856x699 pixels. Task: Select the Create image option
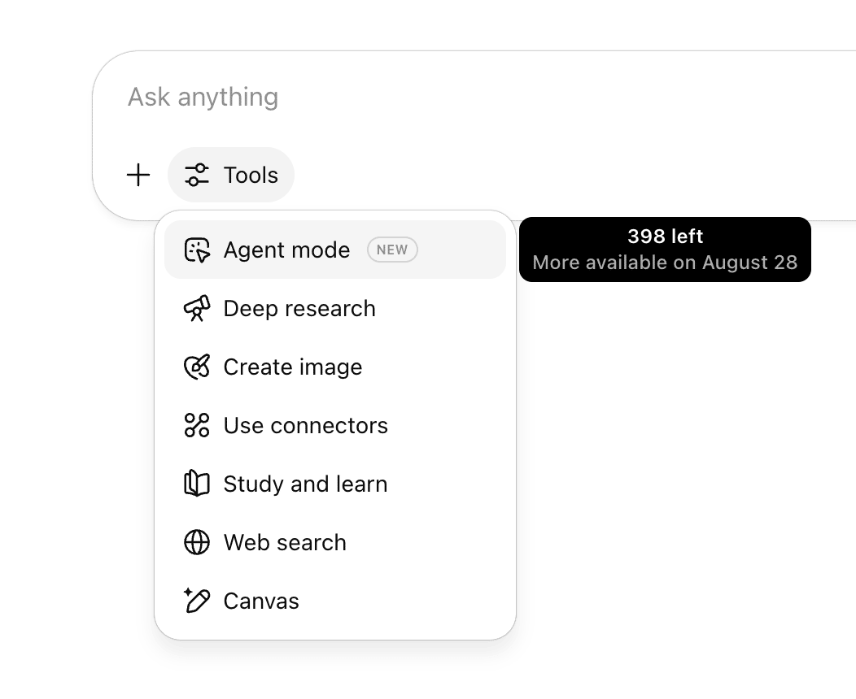(293, 367)
